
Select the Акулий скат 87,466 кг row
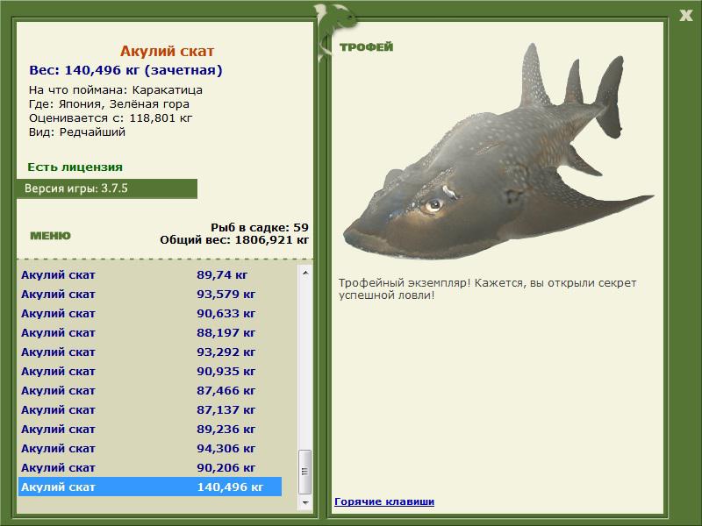[x=150, y=390]
